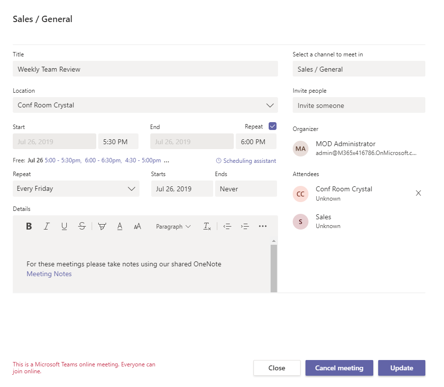The width and height of the screenshot is (444, 387).
Task: Underline the selected details text
Action: click(x=64, y=226)
